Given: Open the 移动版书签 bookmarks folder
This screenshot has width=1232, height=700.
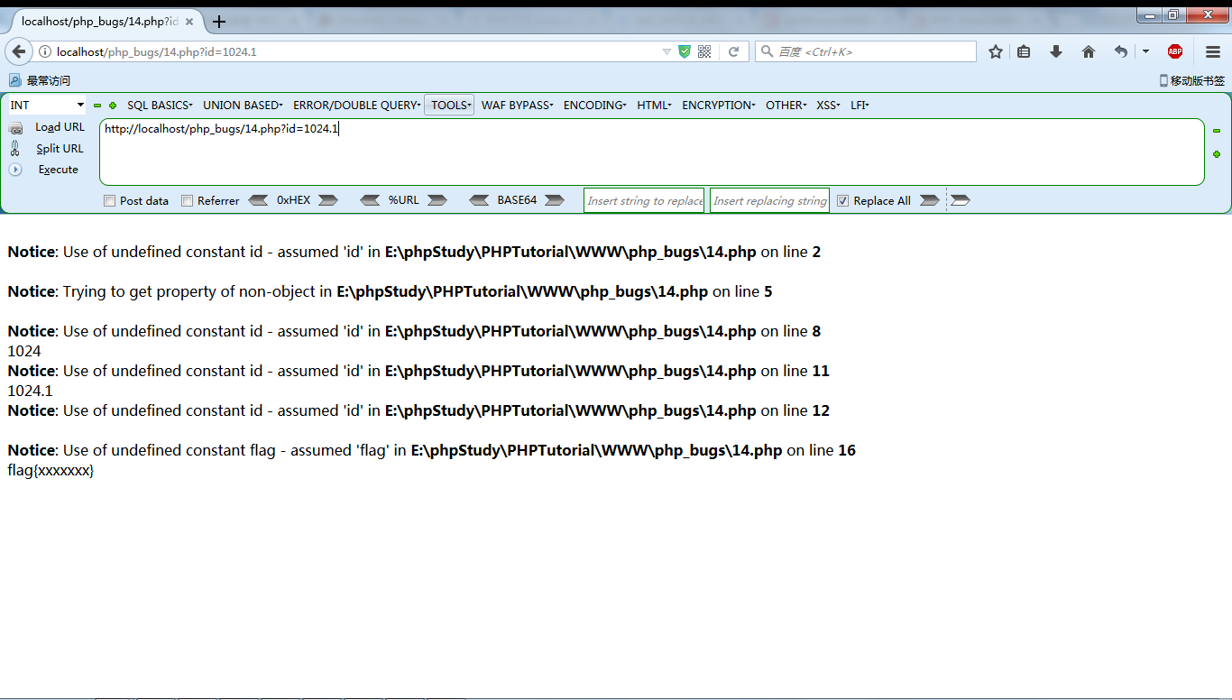Looking at the screenshot, I should pos(1191,80).
